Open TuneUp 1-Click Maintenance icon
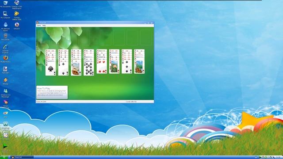This screenshot has height=159, width=283. 17,5
